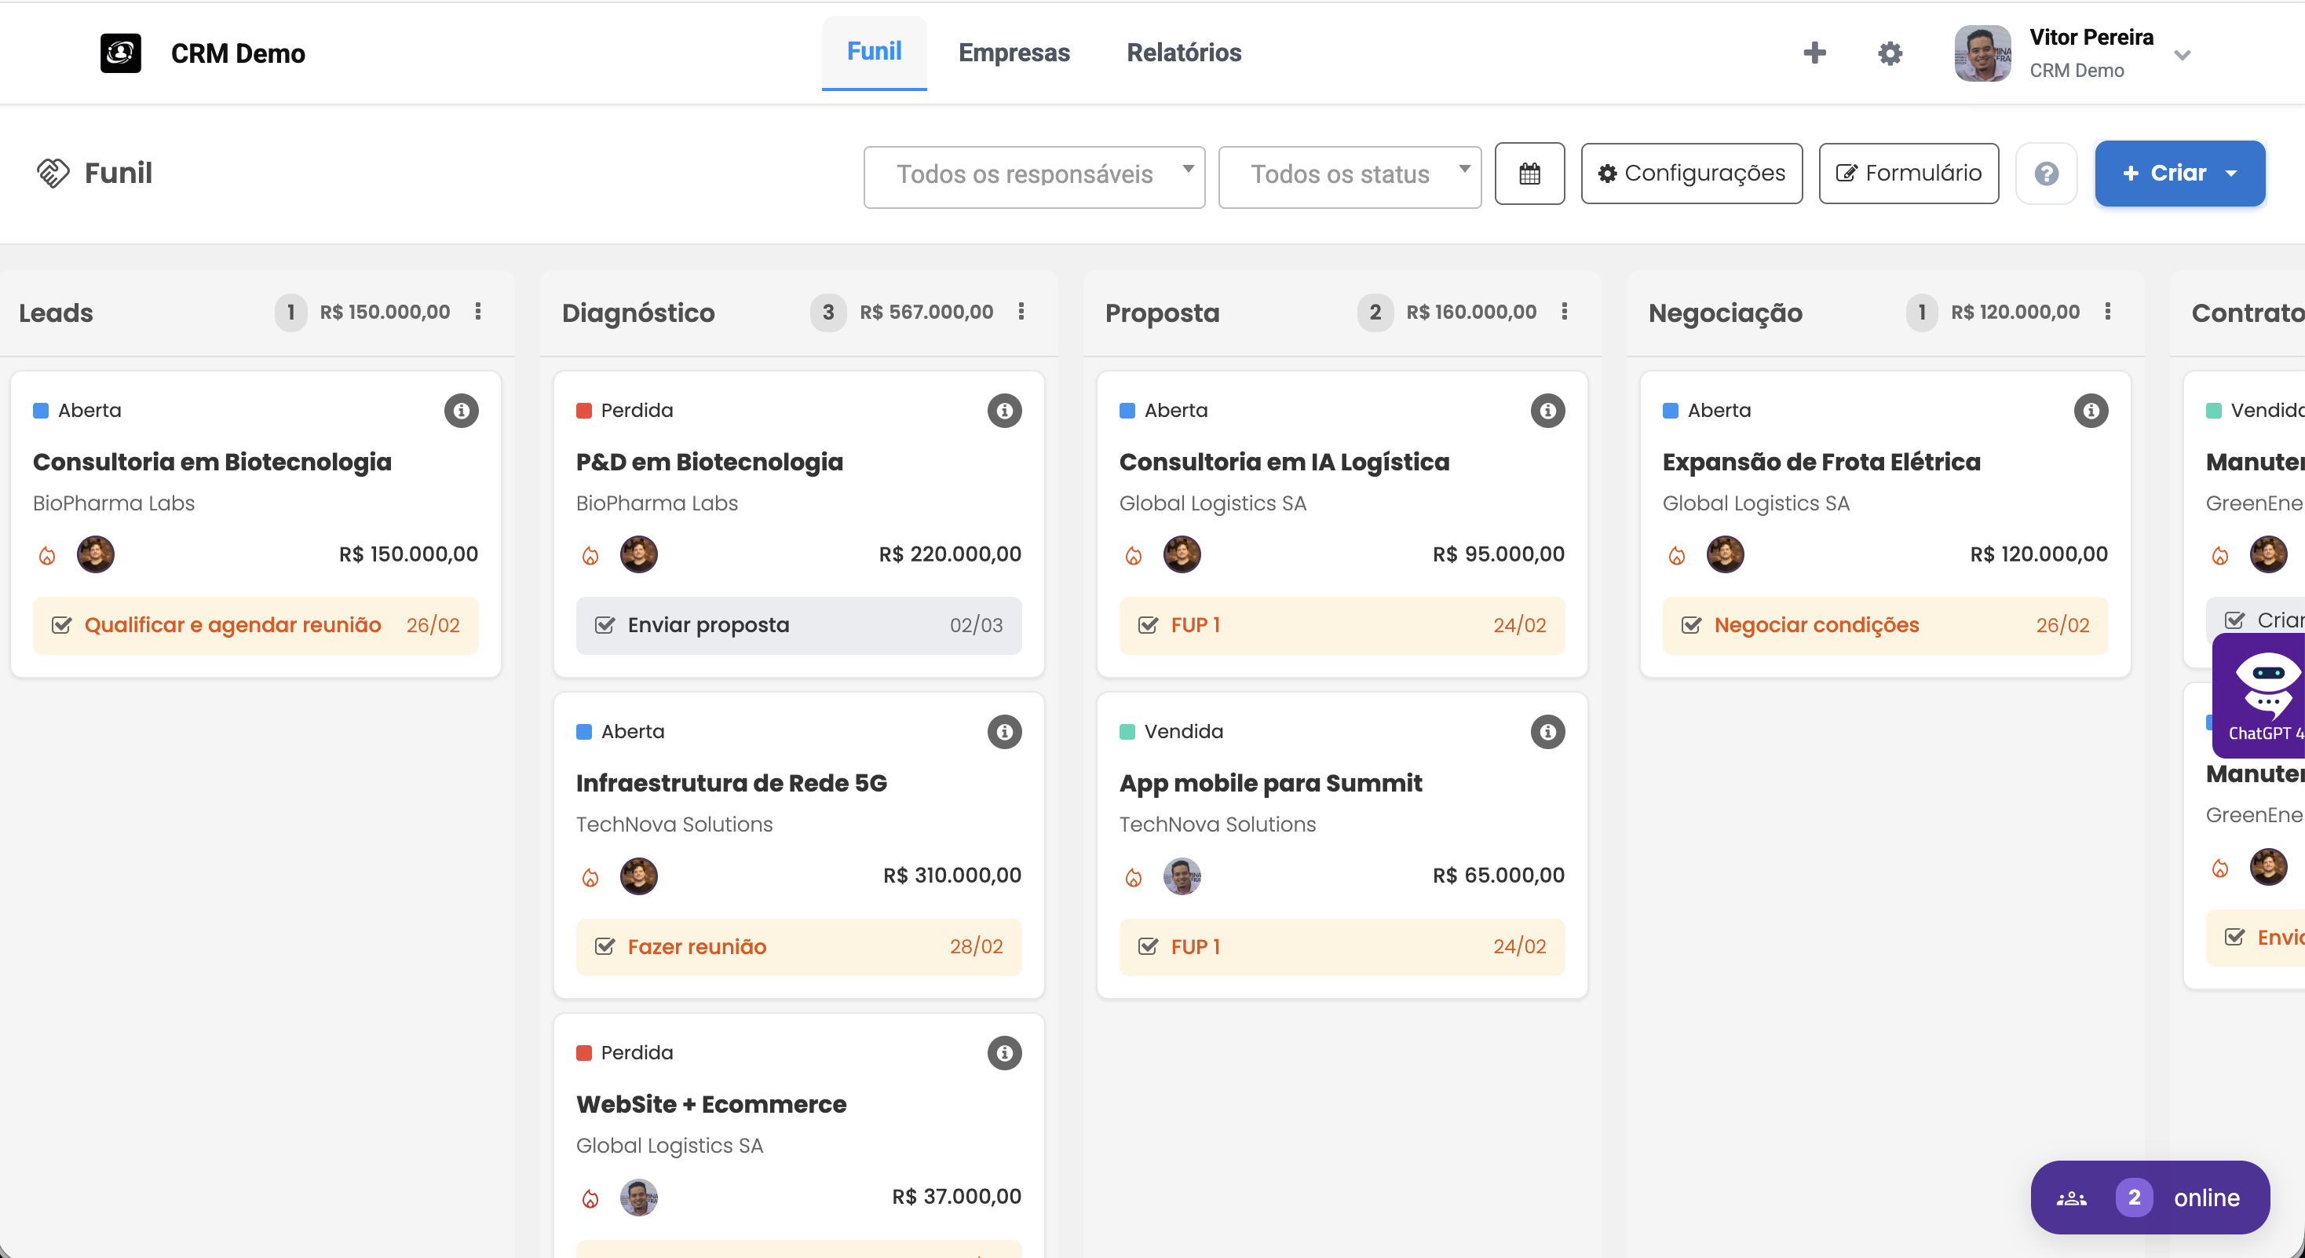Click flame icon on Consultoria em IA Logística
The height and width of the screenshot is (1258, 2305).
tap(1134, 556)
